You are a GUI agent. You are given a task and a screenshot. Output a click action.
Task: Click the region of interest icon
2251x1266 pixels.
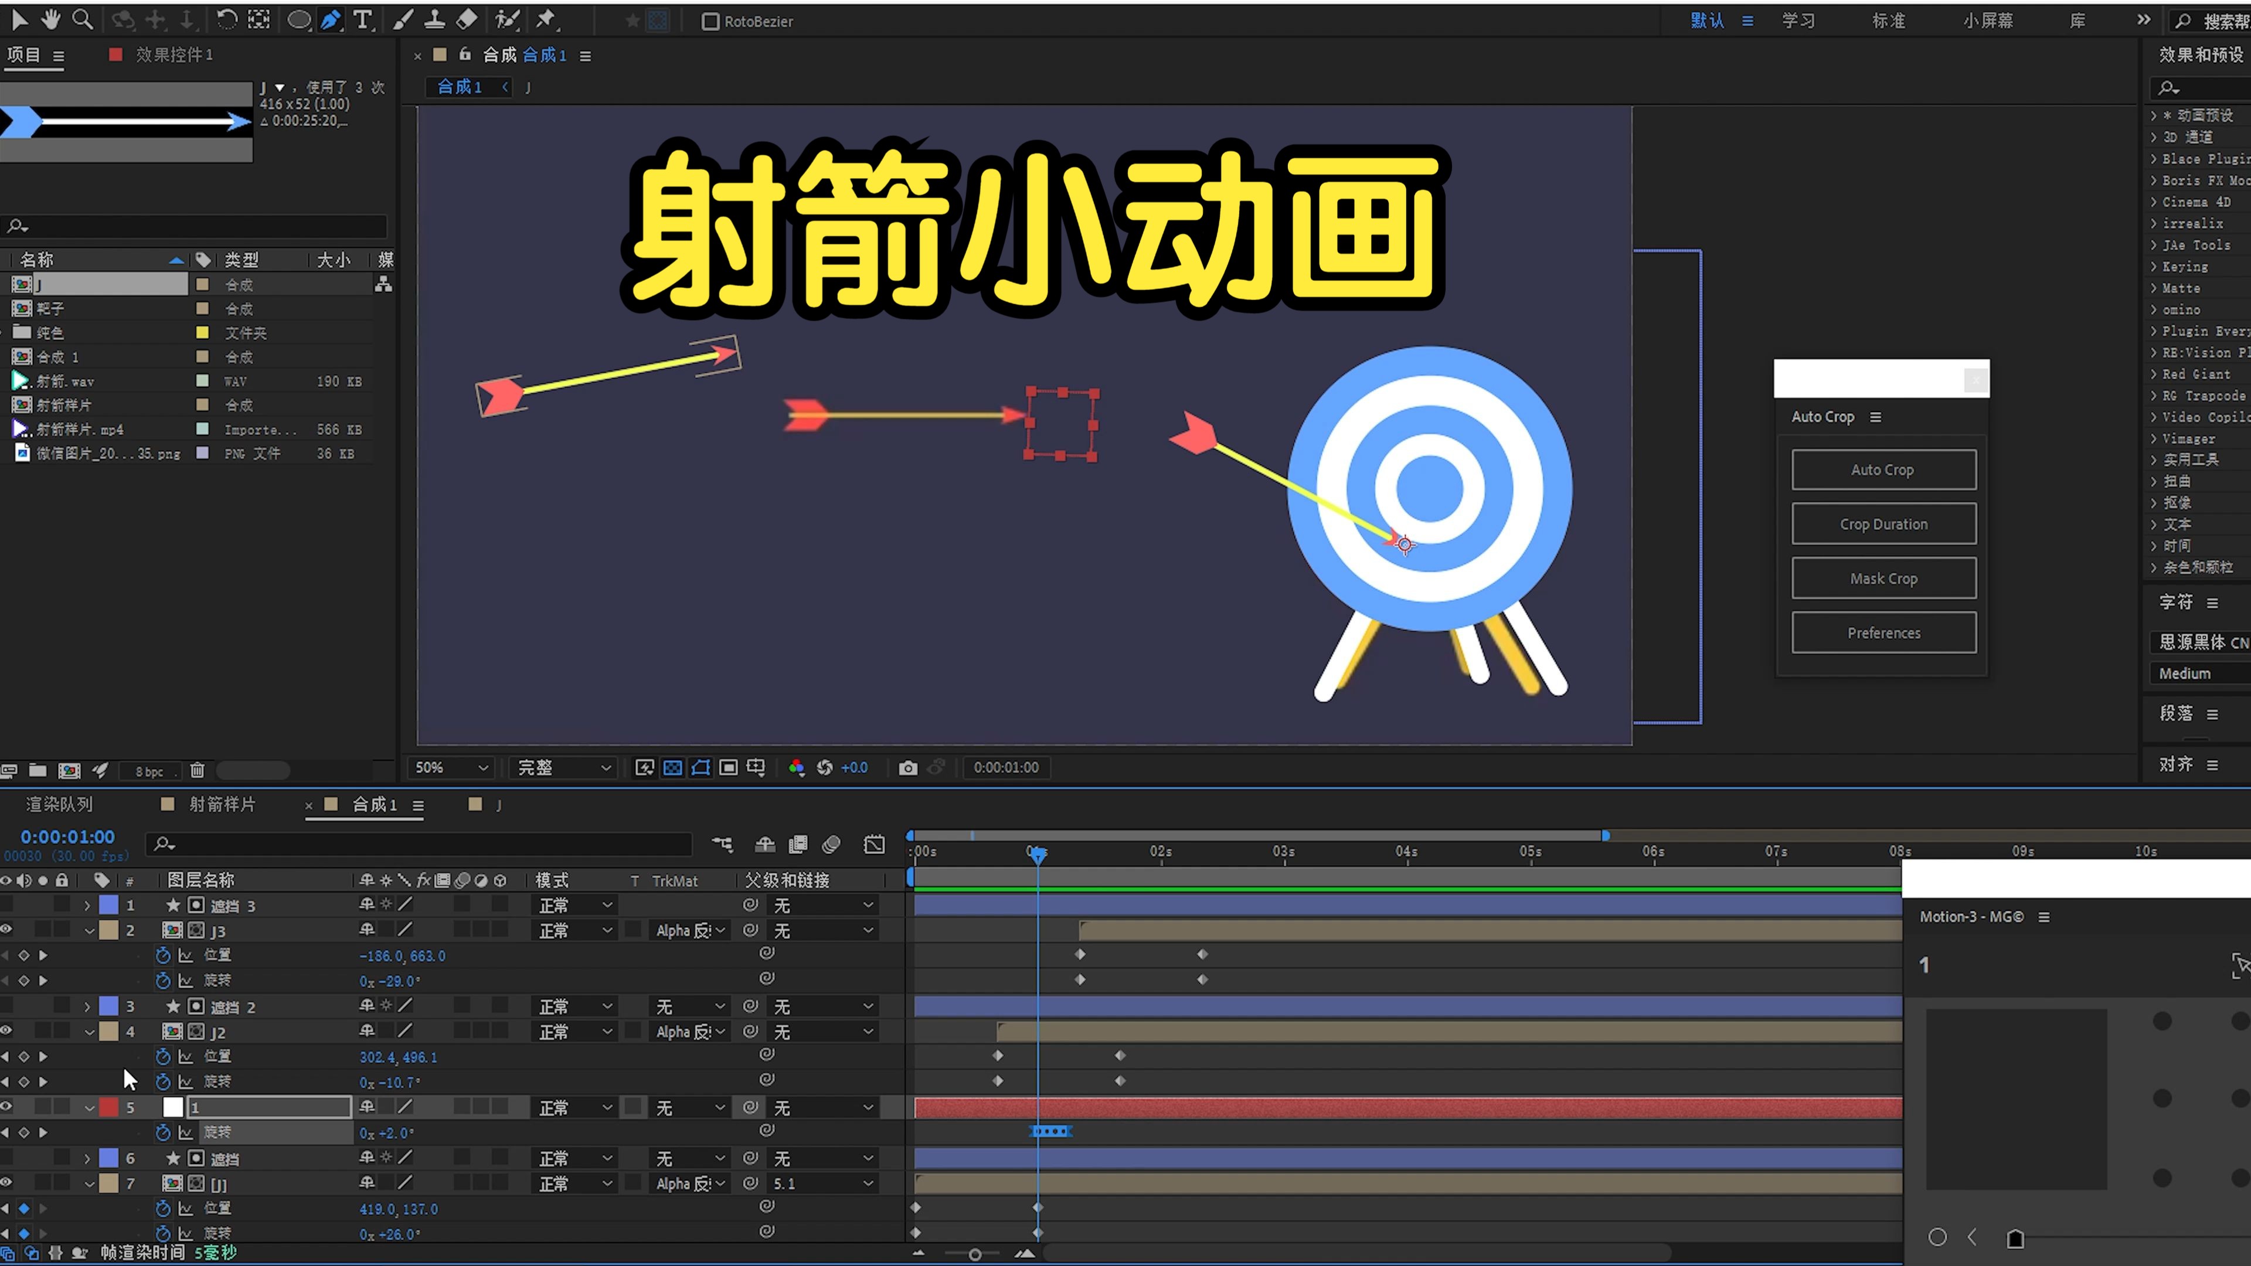tap(728, 767)
